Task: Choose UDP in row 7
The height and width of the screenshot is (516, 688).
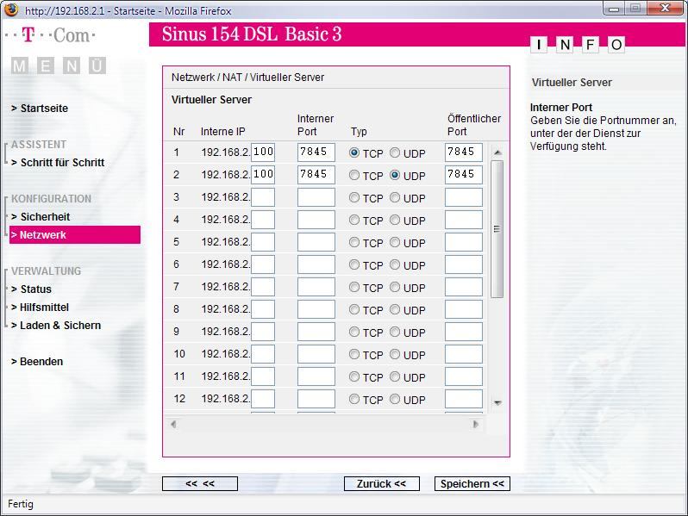Action: 395,287
